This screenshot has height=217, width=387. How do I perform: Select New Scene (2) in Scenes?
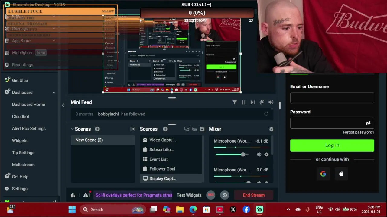[x=103, y=140]
